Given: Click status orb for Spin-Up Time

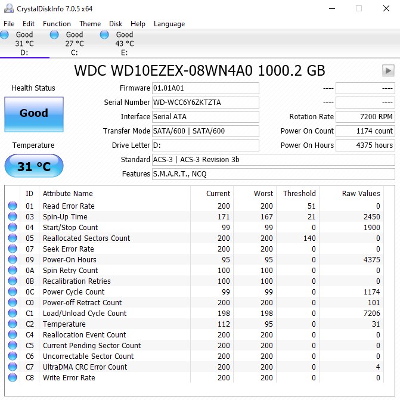Looking at the screenshot, I should (x=13, y=216).
